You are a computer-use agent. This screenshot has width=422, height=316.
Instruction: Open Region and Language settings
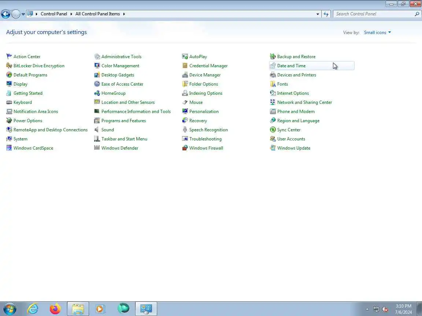tap(298, 120)
